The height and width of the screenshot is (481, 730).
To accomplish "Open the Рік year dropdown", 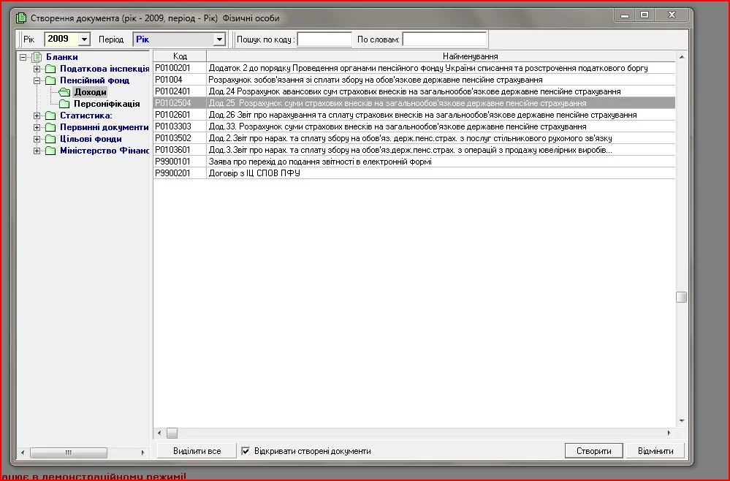I will (x=84, y=39).
